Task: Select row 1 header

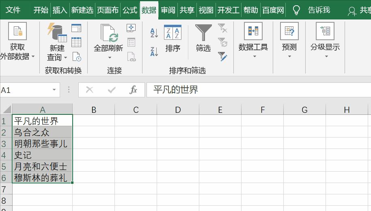Action: (x=6, y=121)
